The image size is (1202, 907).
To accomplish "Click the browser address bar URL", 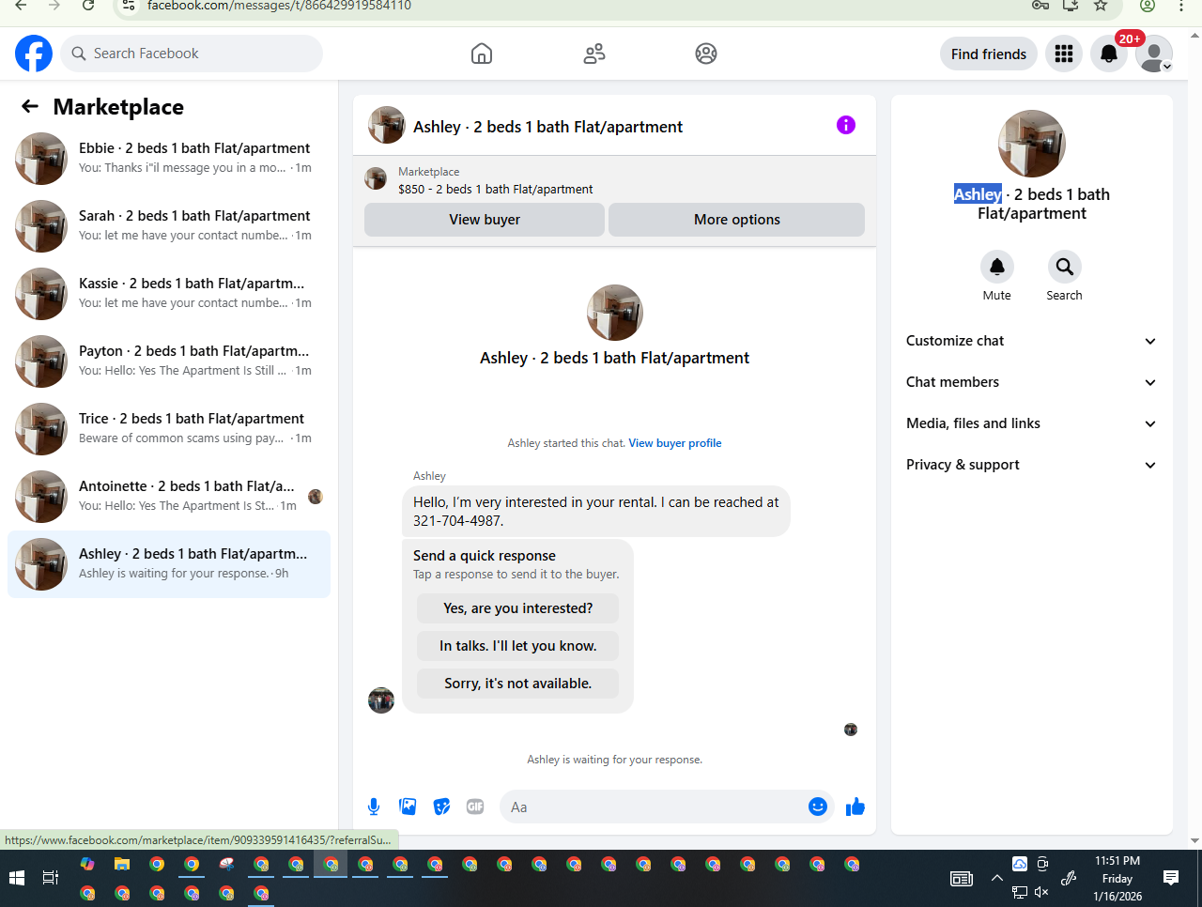I will click(x=279, y=6).
